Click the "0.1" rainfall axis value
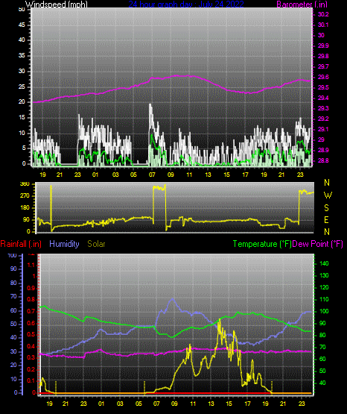Screen dimensions: 347x414 [31, 380]
